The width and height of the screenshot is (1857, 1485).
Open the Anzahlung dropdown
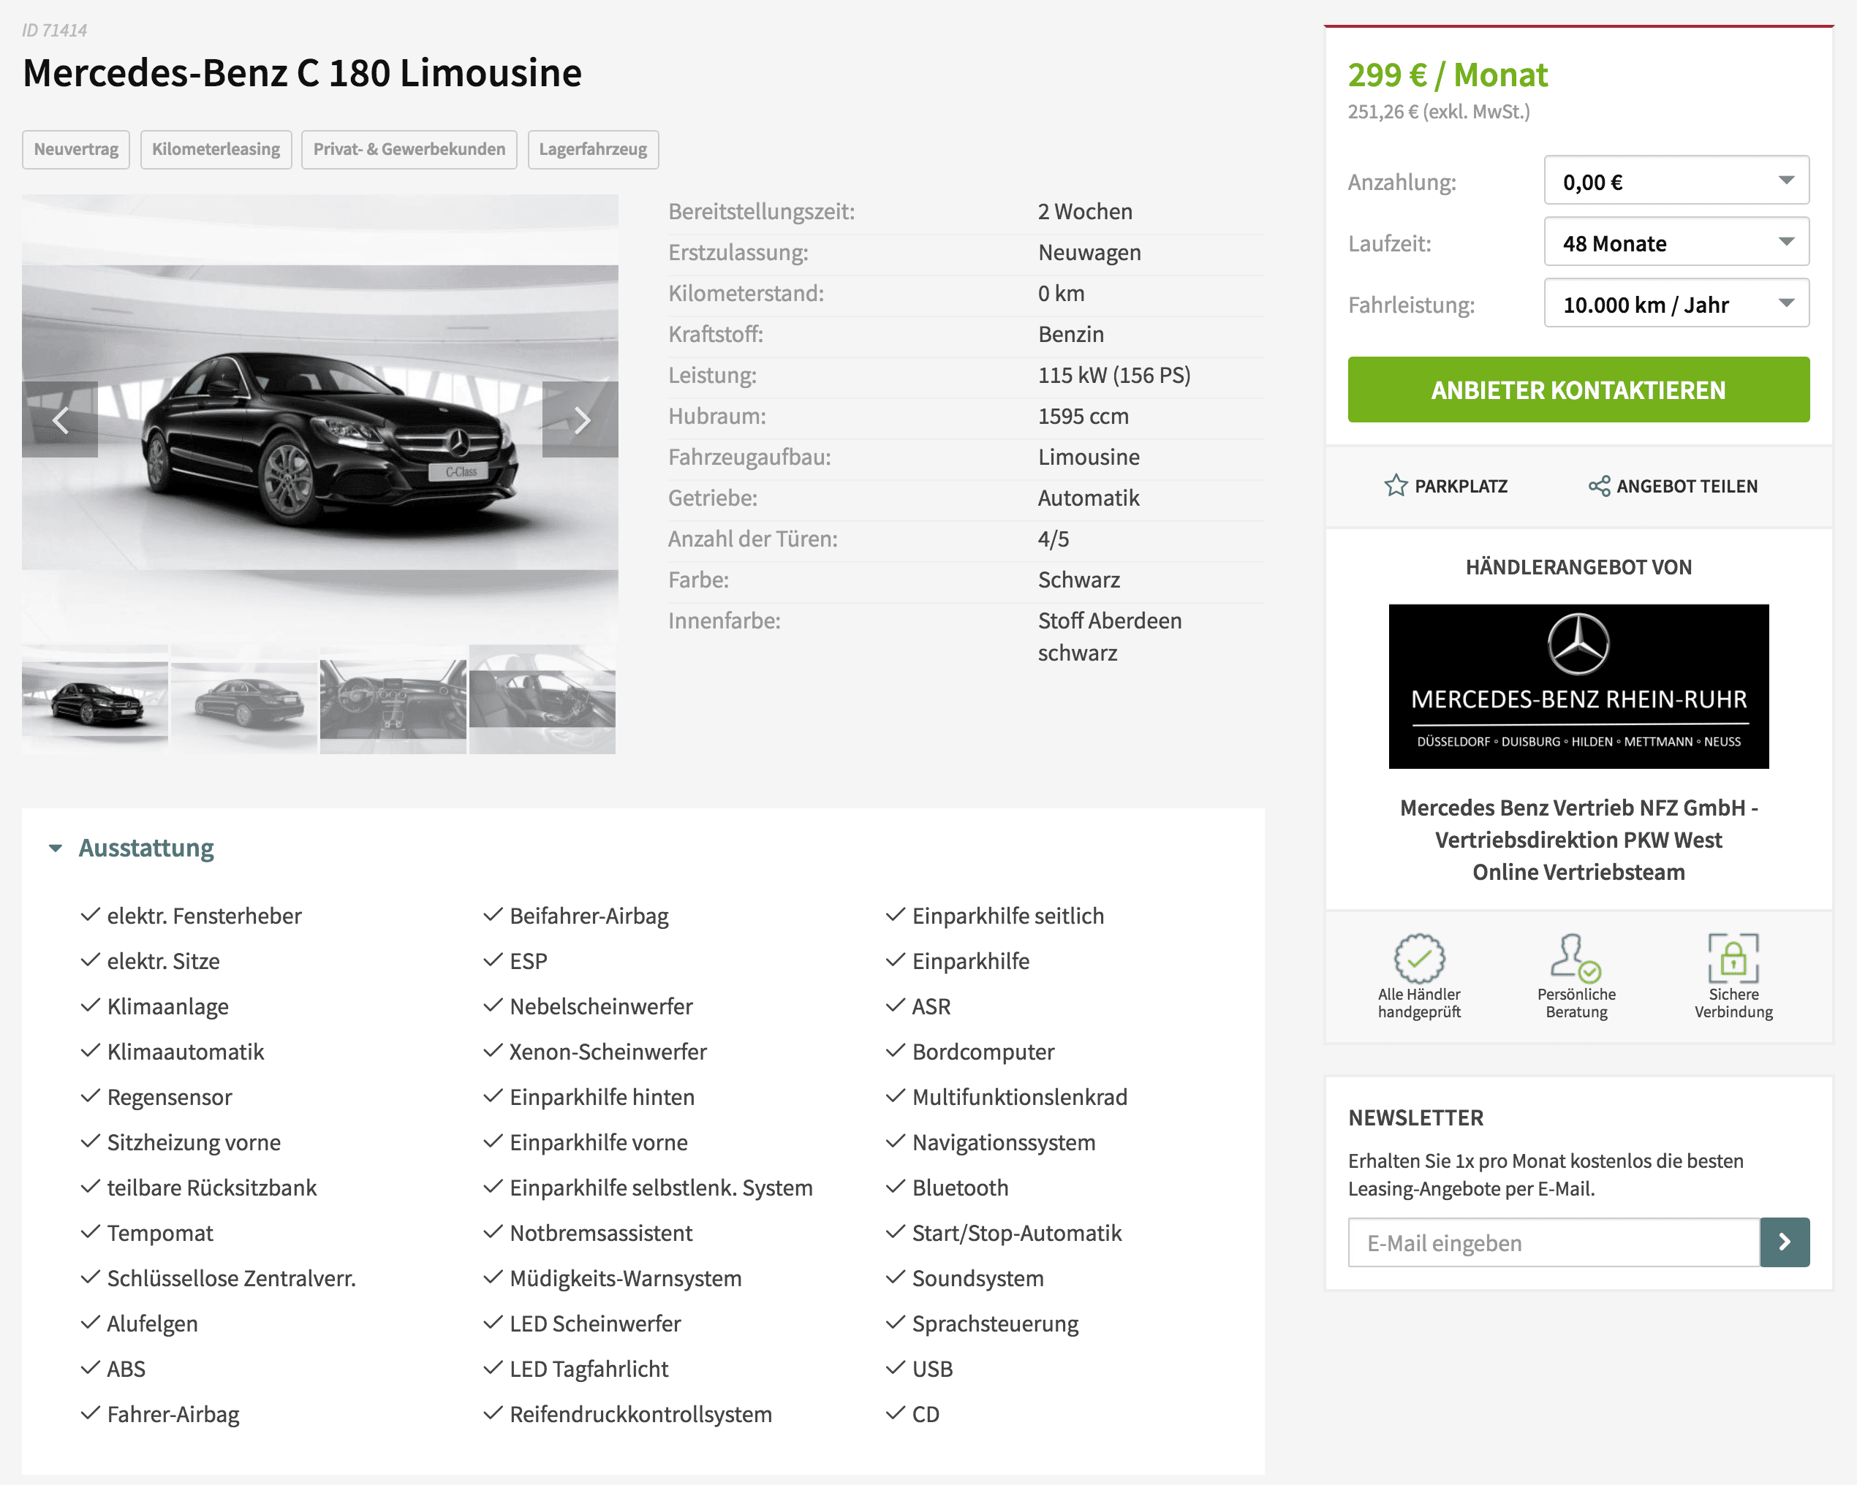coord(1676,181)
